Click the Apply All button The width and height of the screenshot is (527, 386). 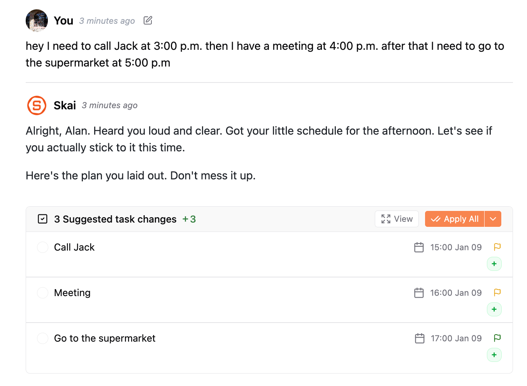[x=455, y=219]
